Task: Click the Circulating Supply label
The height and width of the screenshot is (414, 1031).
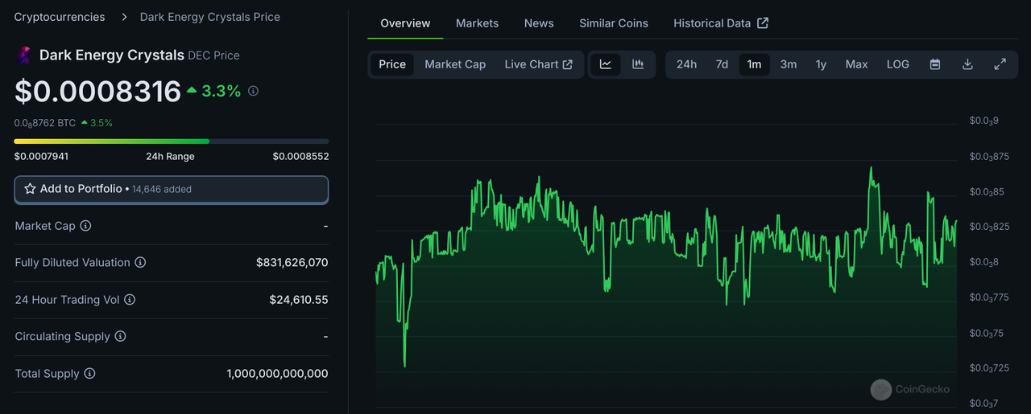Action: click(62, 336)
